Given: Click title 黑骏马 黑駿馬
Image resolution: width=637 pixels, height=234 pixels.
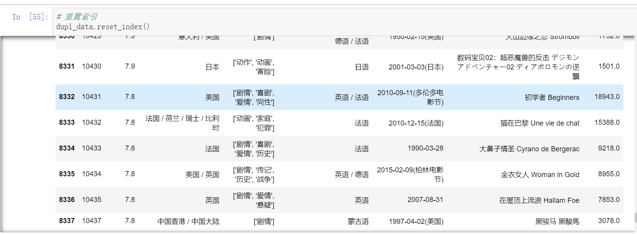Looking at the screenshot, I should tap(557, 222).
